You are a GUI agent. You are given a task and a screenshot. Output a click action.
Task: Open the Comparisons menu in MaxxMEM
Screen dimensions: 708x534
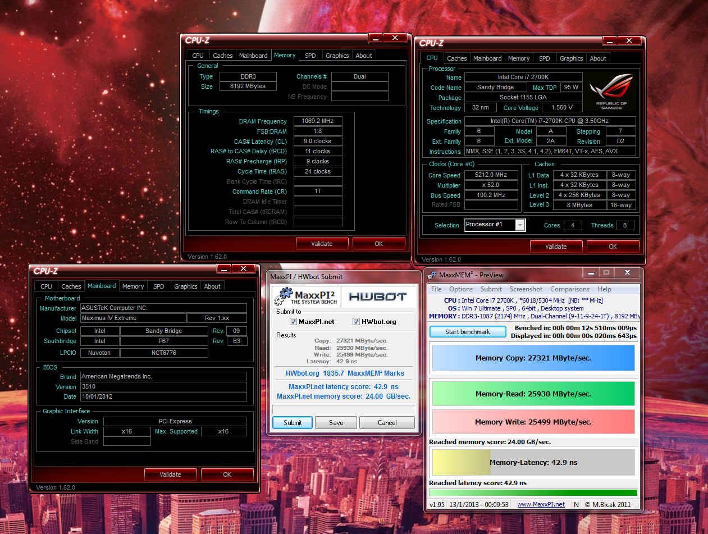(x=570, y=289)
